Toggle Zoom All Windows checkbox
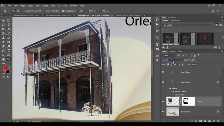This screenshot has height=126, width=224. coord(44,11)
